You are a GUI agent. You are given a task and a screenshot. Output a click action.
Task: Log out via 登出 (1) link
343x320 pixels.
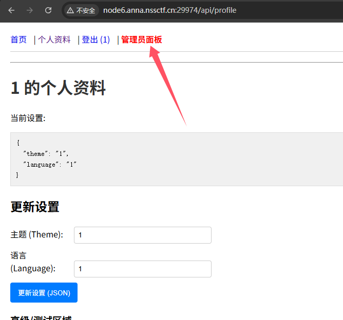pyautogui.click(x=96, y=39)
